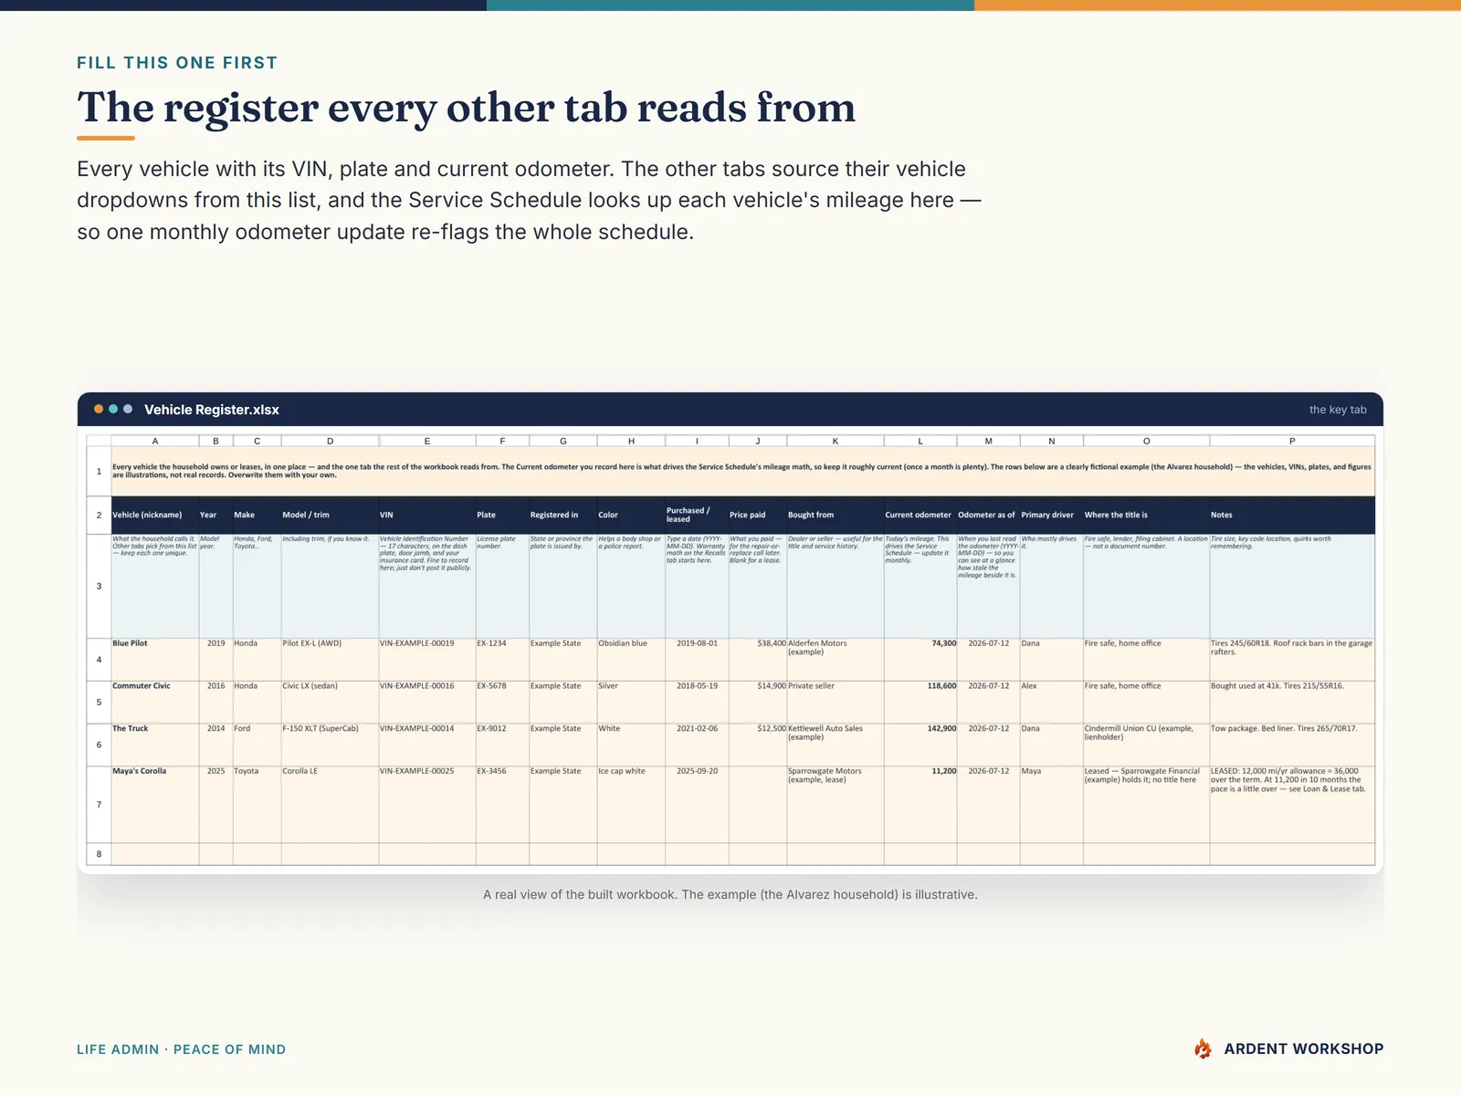
Task: Click the 'Odometer as of' header cell
Action: (x=988, y=515)
